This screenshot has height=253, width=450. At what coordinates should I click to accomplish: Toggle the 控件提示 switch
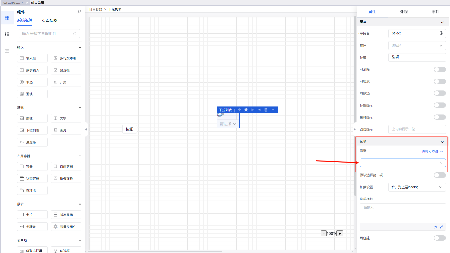pos(440,117)
